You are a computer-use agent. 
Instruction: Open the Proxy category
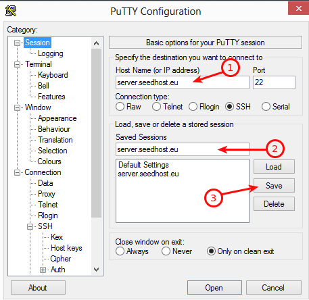pos(47,194)
